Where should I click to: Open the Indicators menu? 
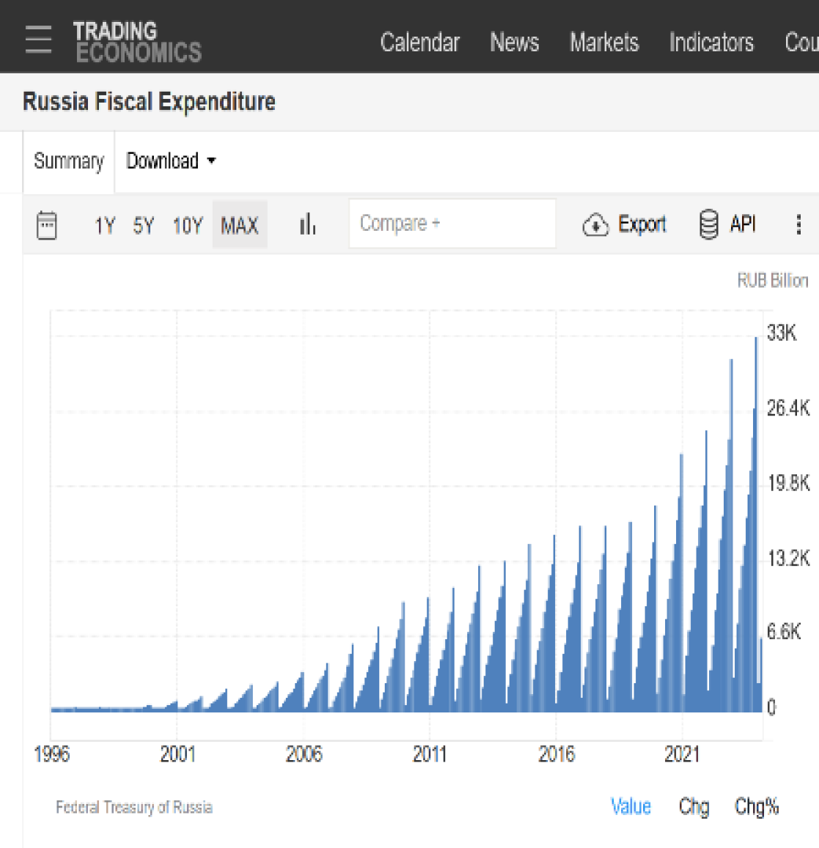click(710, 43)
